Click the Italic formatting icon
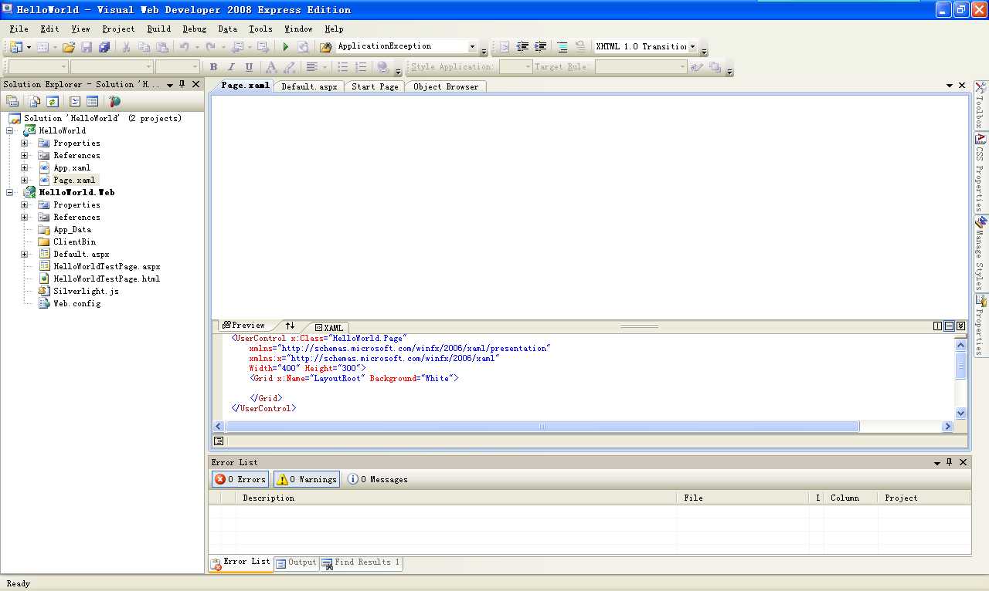Image resolution: width=989 pixels, height=591 pixels. (231, 67)
